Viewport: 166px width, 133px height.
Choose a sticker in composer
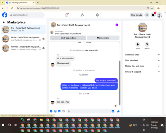59,111
